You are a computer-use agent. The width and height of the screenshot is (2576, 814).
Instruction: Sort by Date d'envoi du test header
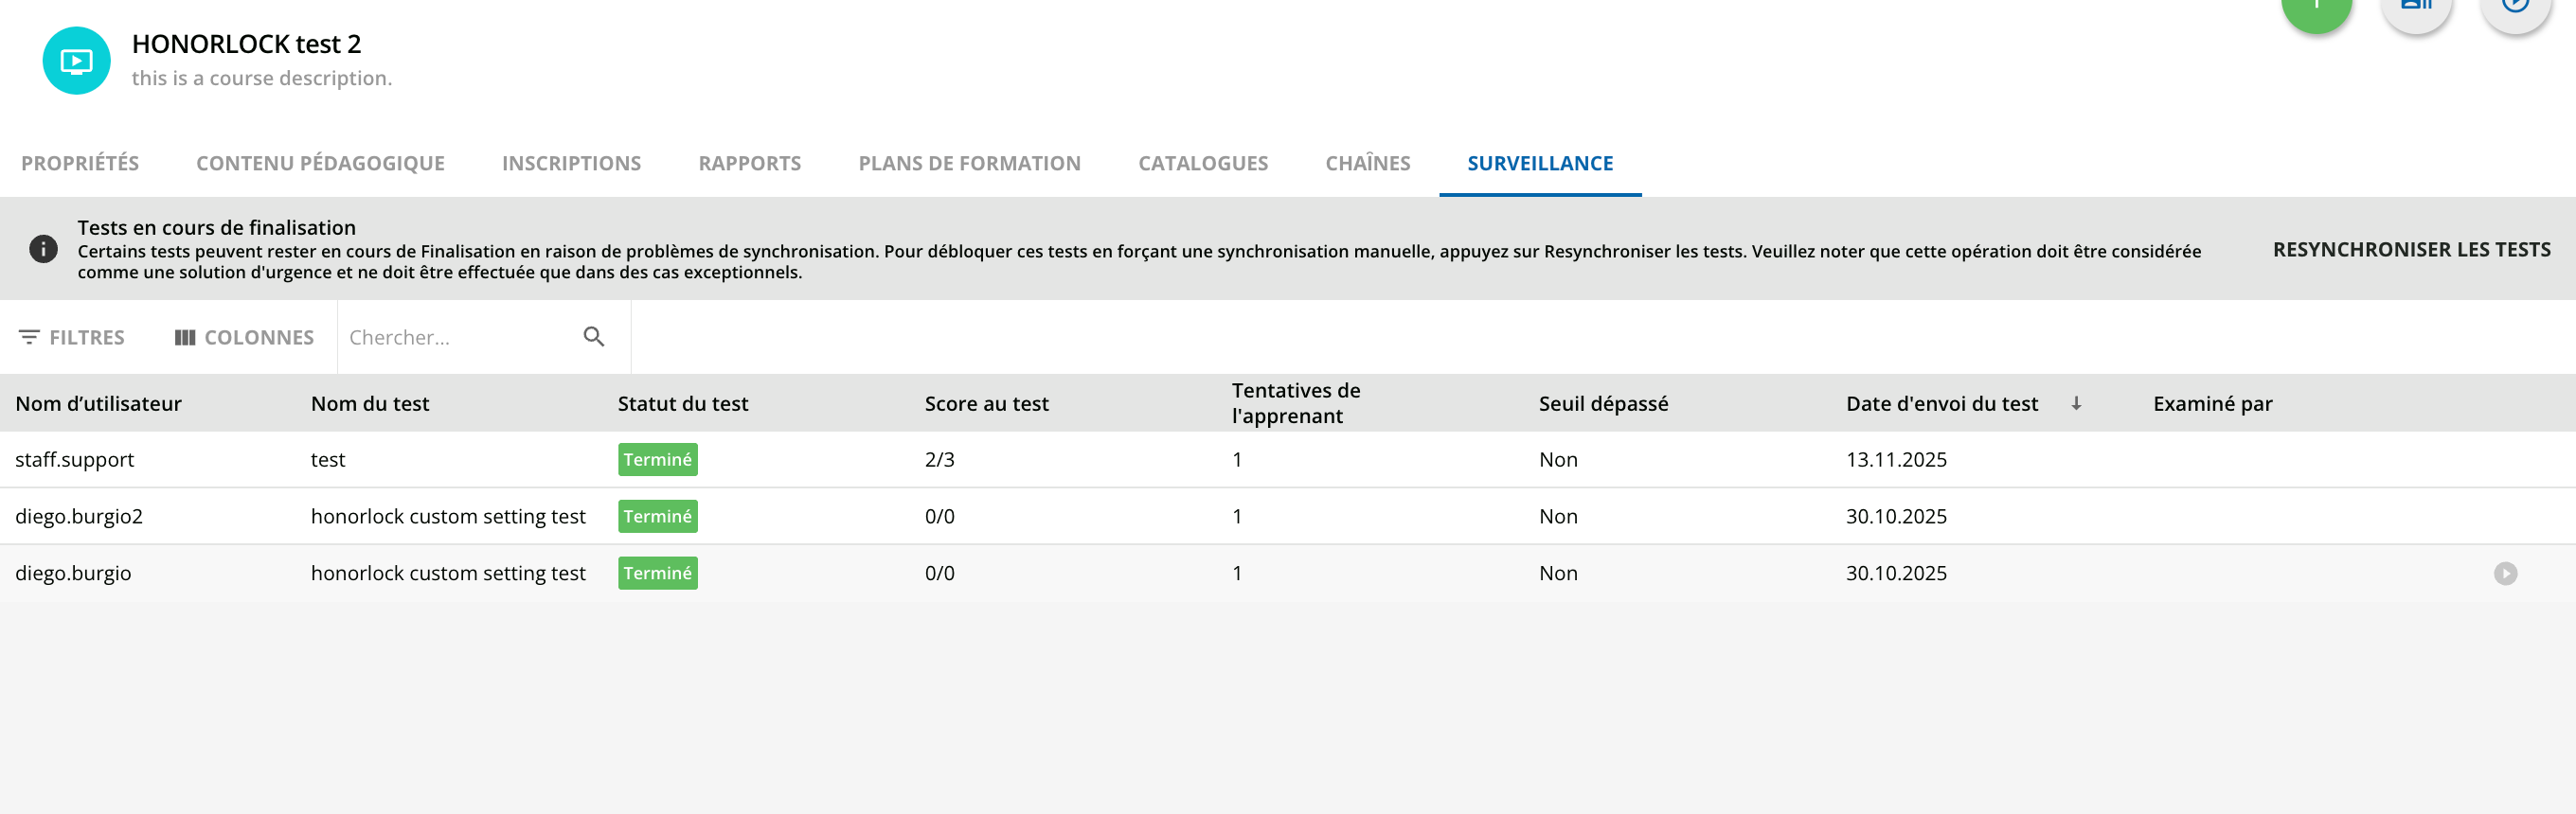(x=1941, y=403)
